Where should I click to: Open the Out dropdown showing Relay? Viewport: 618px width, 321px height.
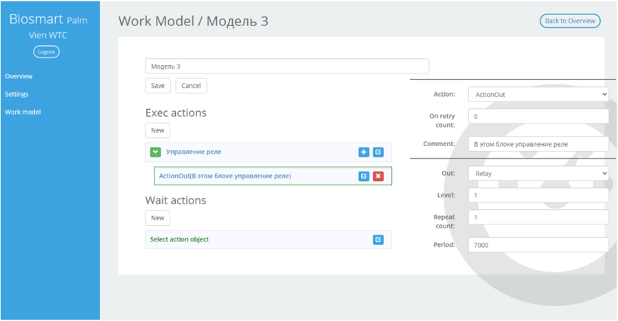click(538, 174)
